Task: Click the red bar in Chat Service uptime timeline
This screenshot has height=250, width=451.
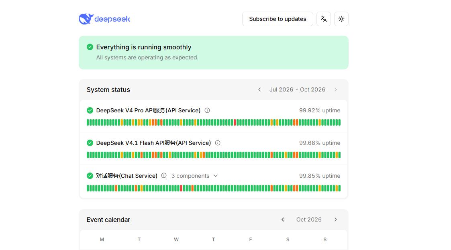Action: pos(181,188)
